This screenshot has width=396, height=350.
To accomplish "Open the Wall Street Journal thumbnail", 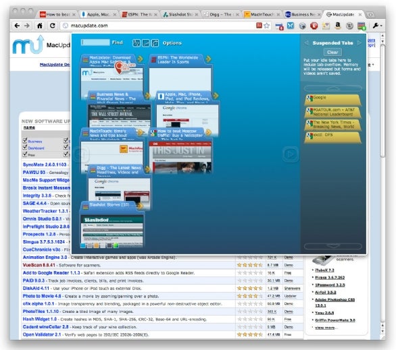I will click(120, 116).
